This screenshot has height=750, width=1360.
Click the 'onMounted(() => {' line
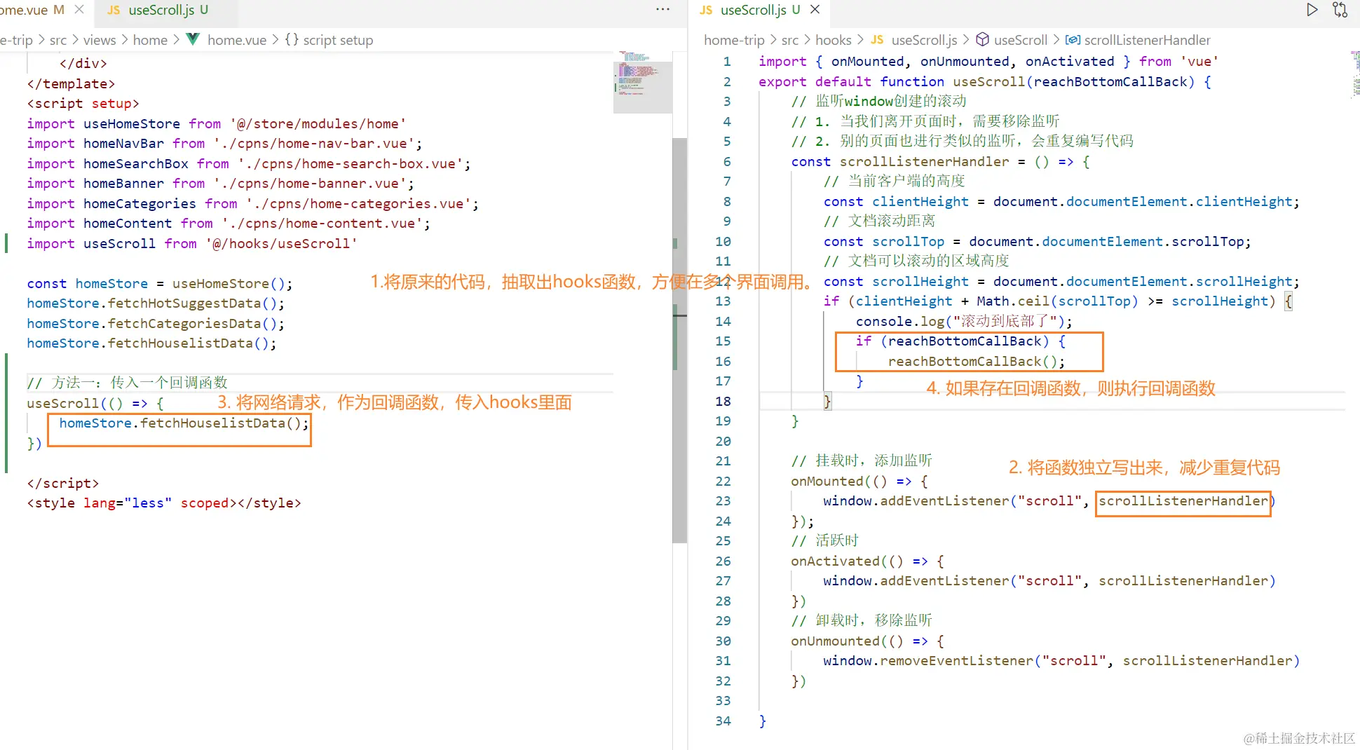coord(859,481)
